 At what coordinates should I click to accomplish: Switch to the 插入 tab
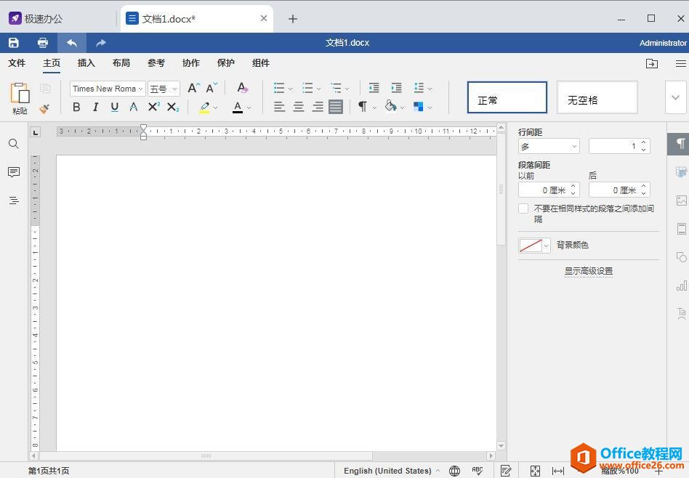(86, 62)
